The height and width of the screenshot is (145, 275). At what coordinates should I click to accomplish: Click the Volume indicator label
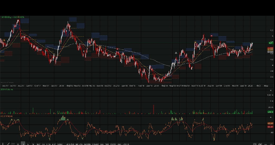pyautogui.click(x=7, y=90)
